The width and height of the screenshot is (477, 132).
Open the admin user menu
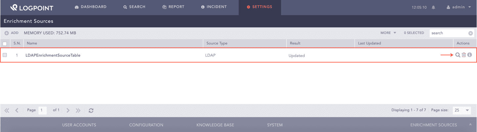[458, 7]
